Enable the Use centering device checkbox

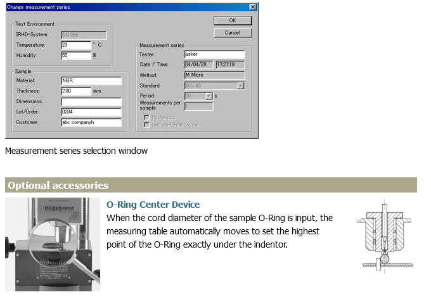click(147, 125)
